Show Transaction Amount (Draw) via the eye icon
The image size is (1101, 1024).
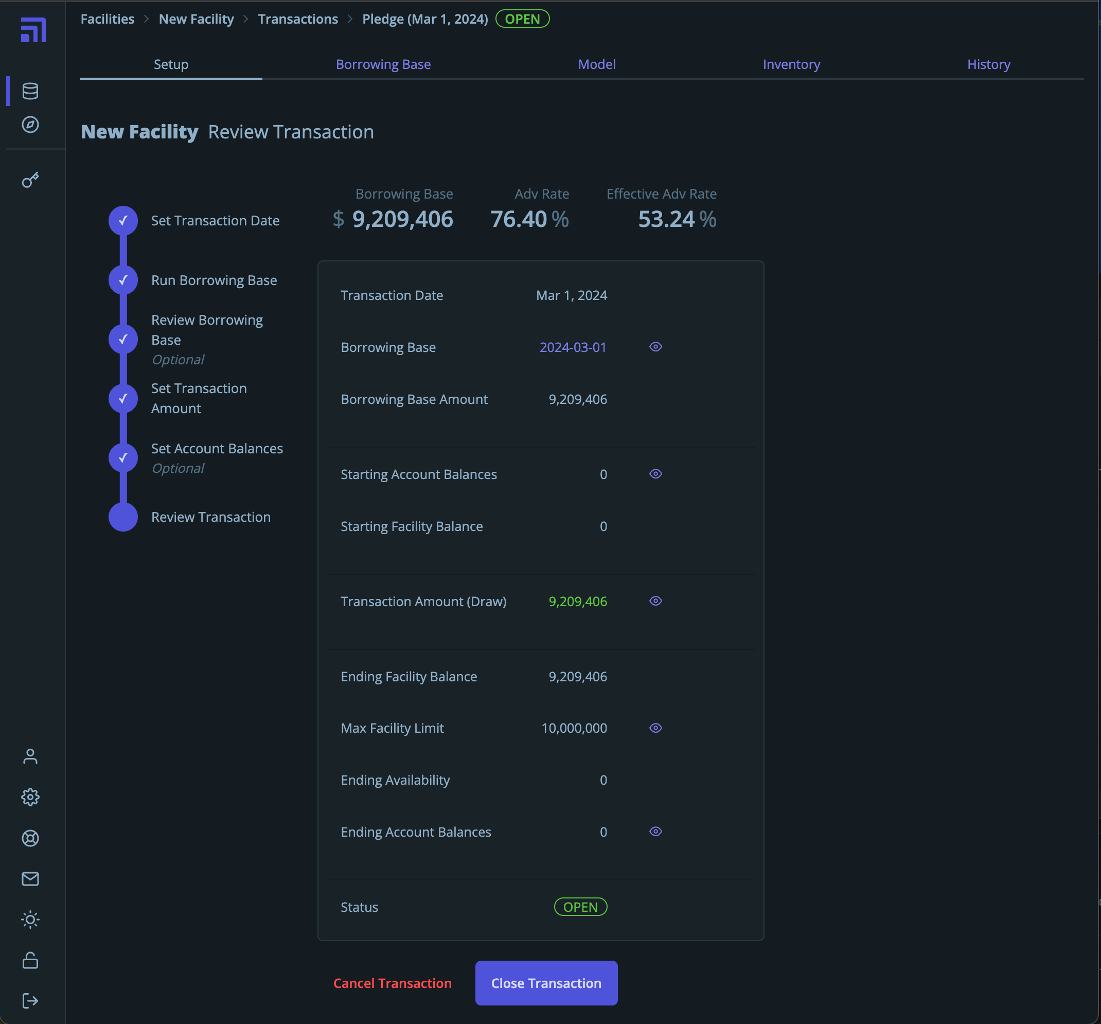click(656, 601)
